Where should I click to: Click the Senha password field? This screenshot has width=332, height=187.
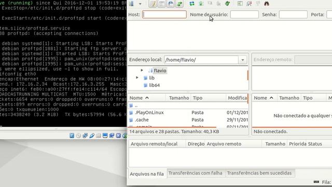293,15
